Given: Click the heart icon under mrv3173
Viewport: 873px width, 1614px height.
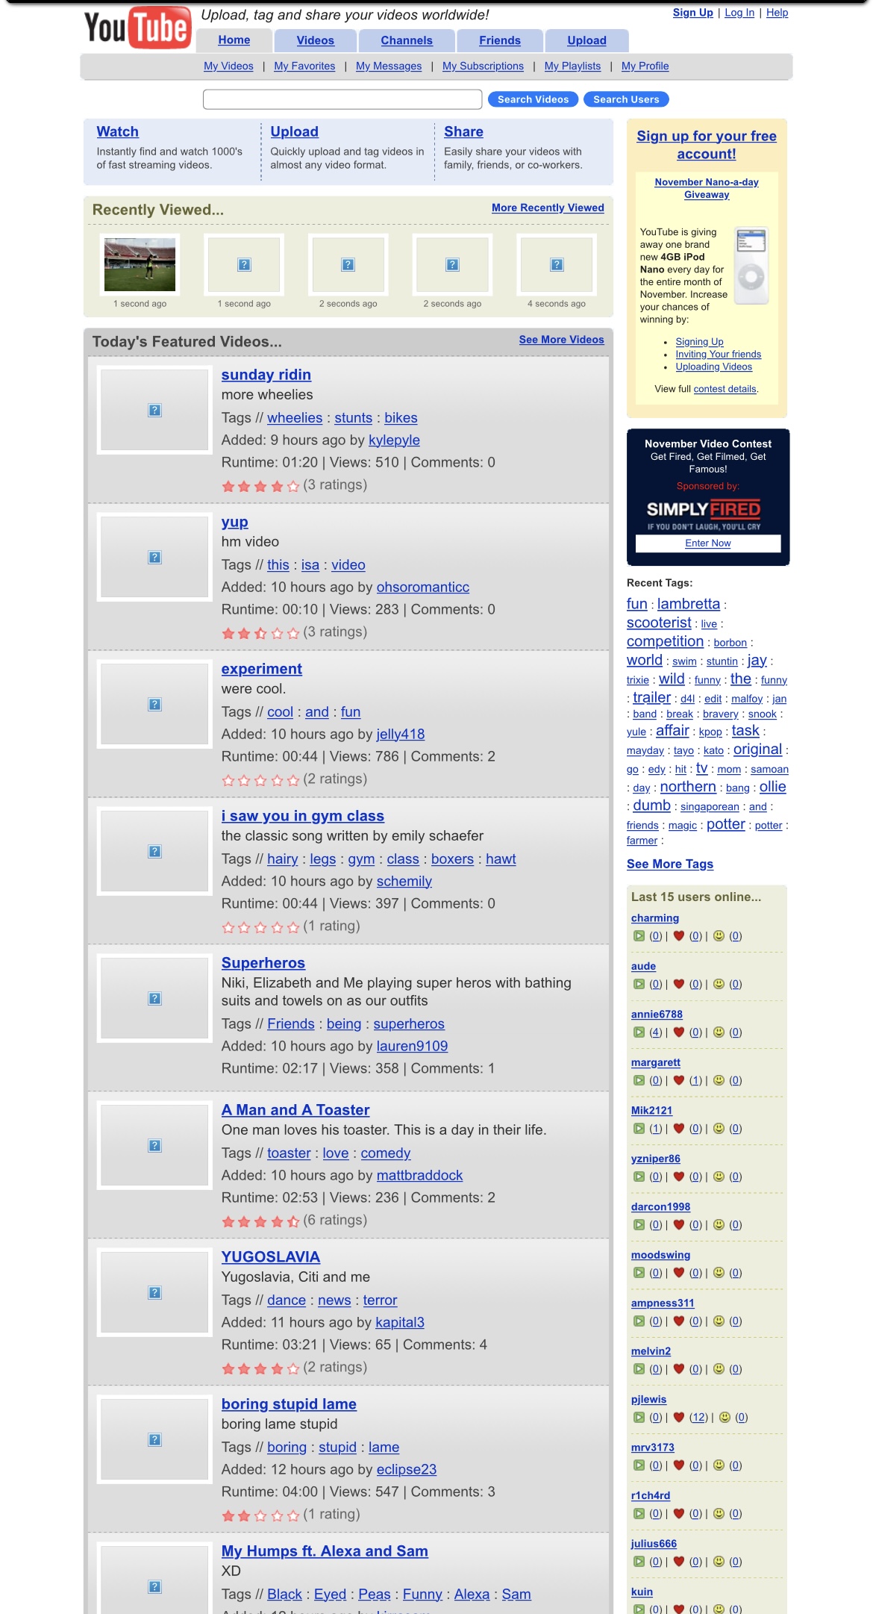Looking at the screenshot, I should click(x=679, y=1465).
